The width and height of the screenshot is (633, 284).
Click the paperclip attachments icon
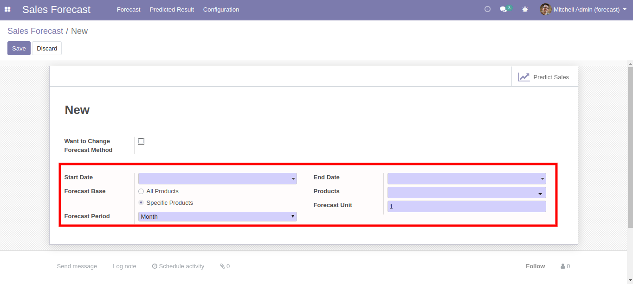point(222,266)
